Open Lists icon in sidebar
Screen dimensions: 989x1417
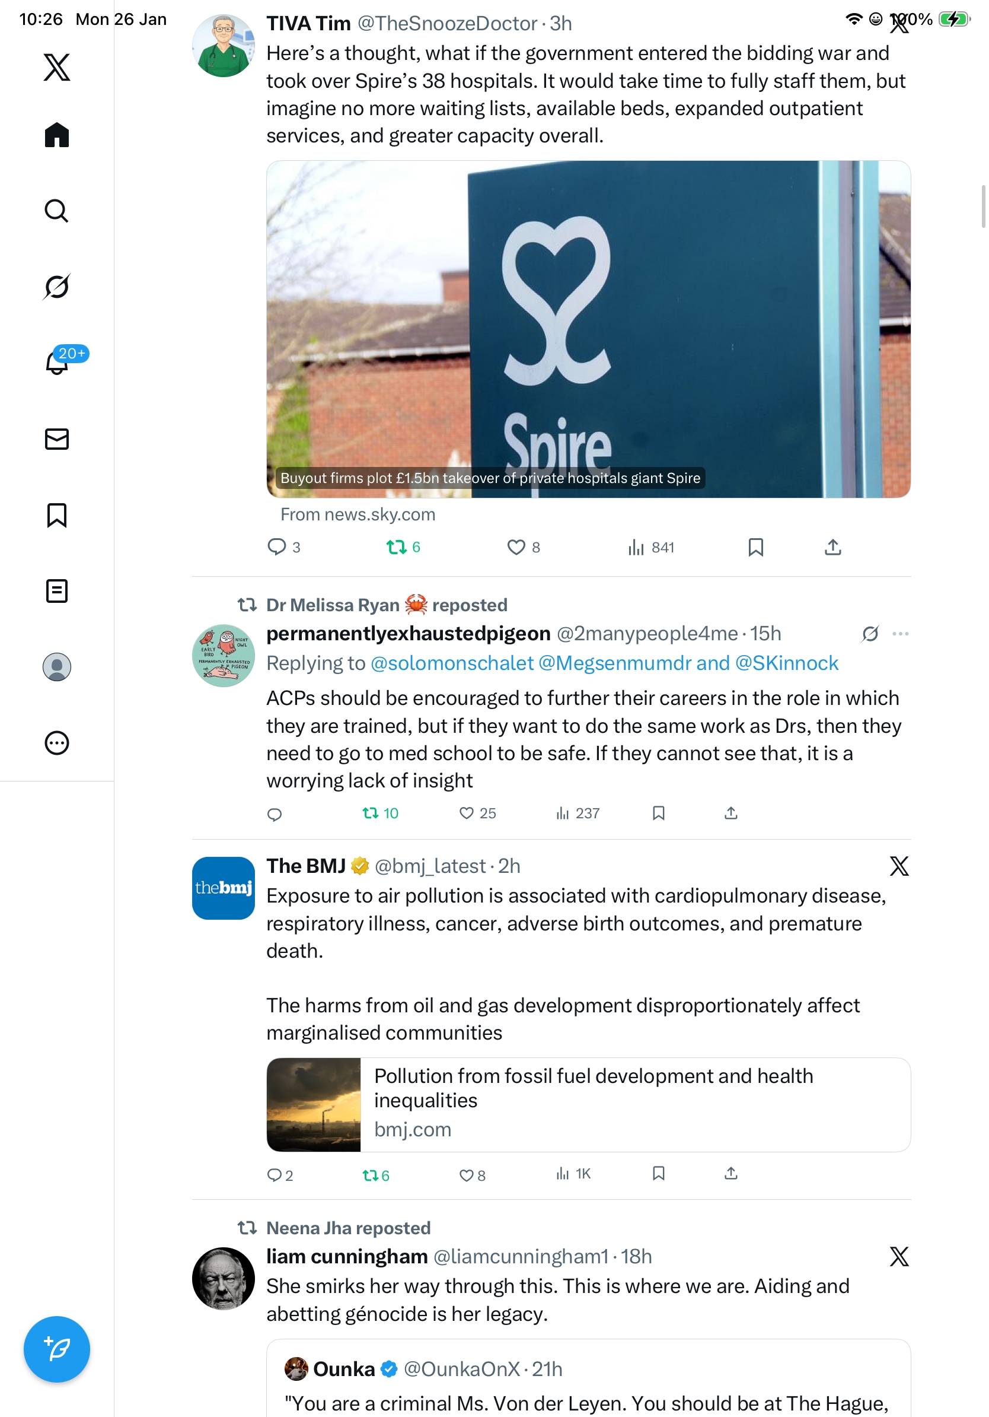(57, 590)
